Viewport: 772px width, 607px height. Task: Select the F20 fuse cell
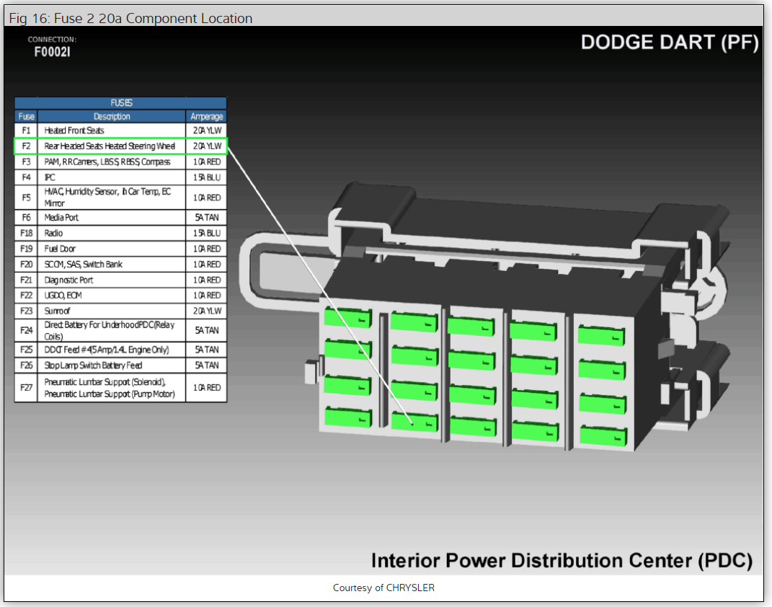(x=26, y=265)
